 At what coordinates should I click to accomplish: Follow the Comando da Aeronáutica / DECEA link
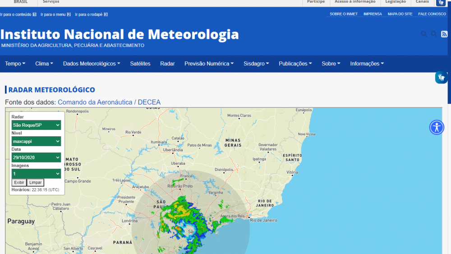109,102
